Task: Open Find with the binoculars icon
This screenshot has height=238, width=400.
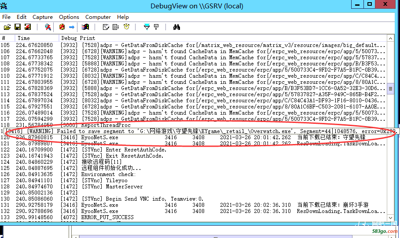Action: coord(176,27)
